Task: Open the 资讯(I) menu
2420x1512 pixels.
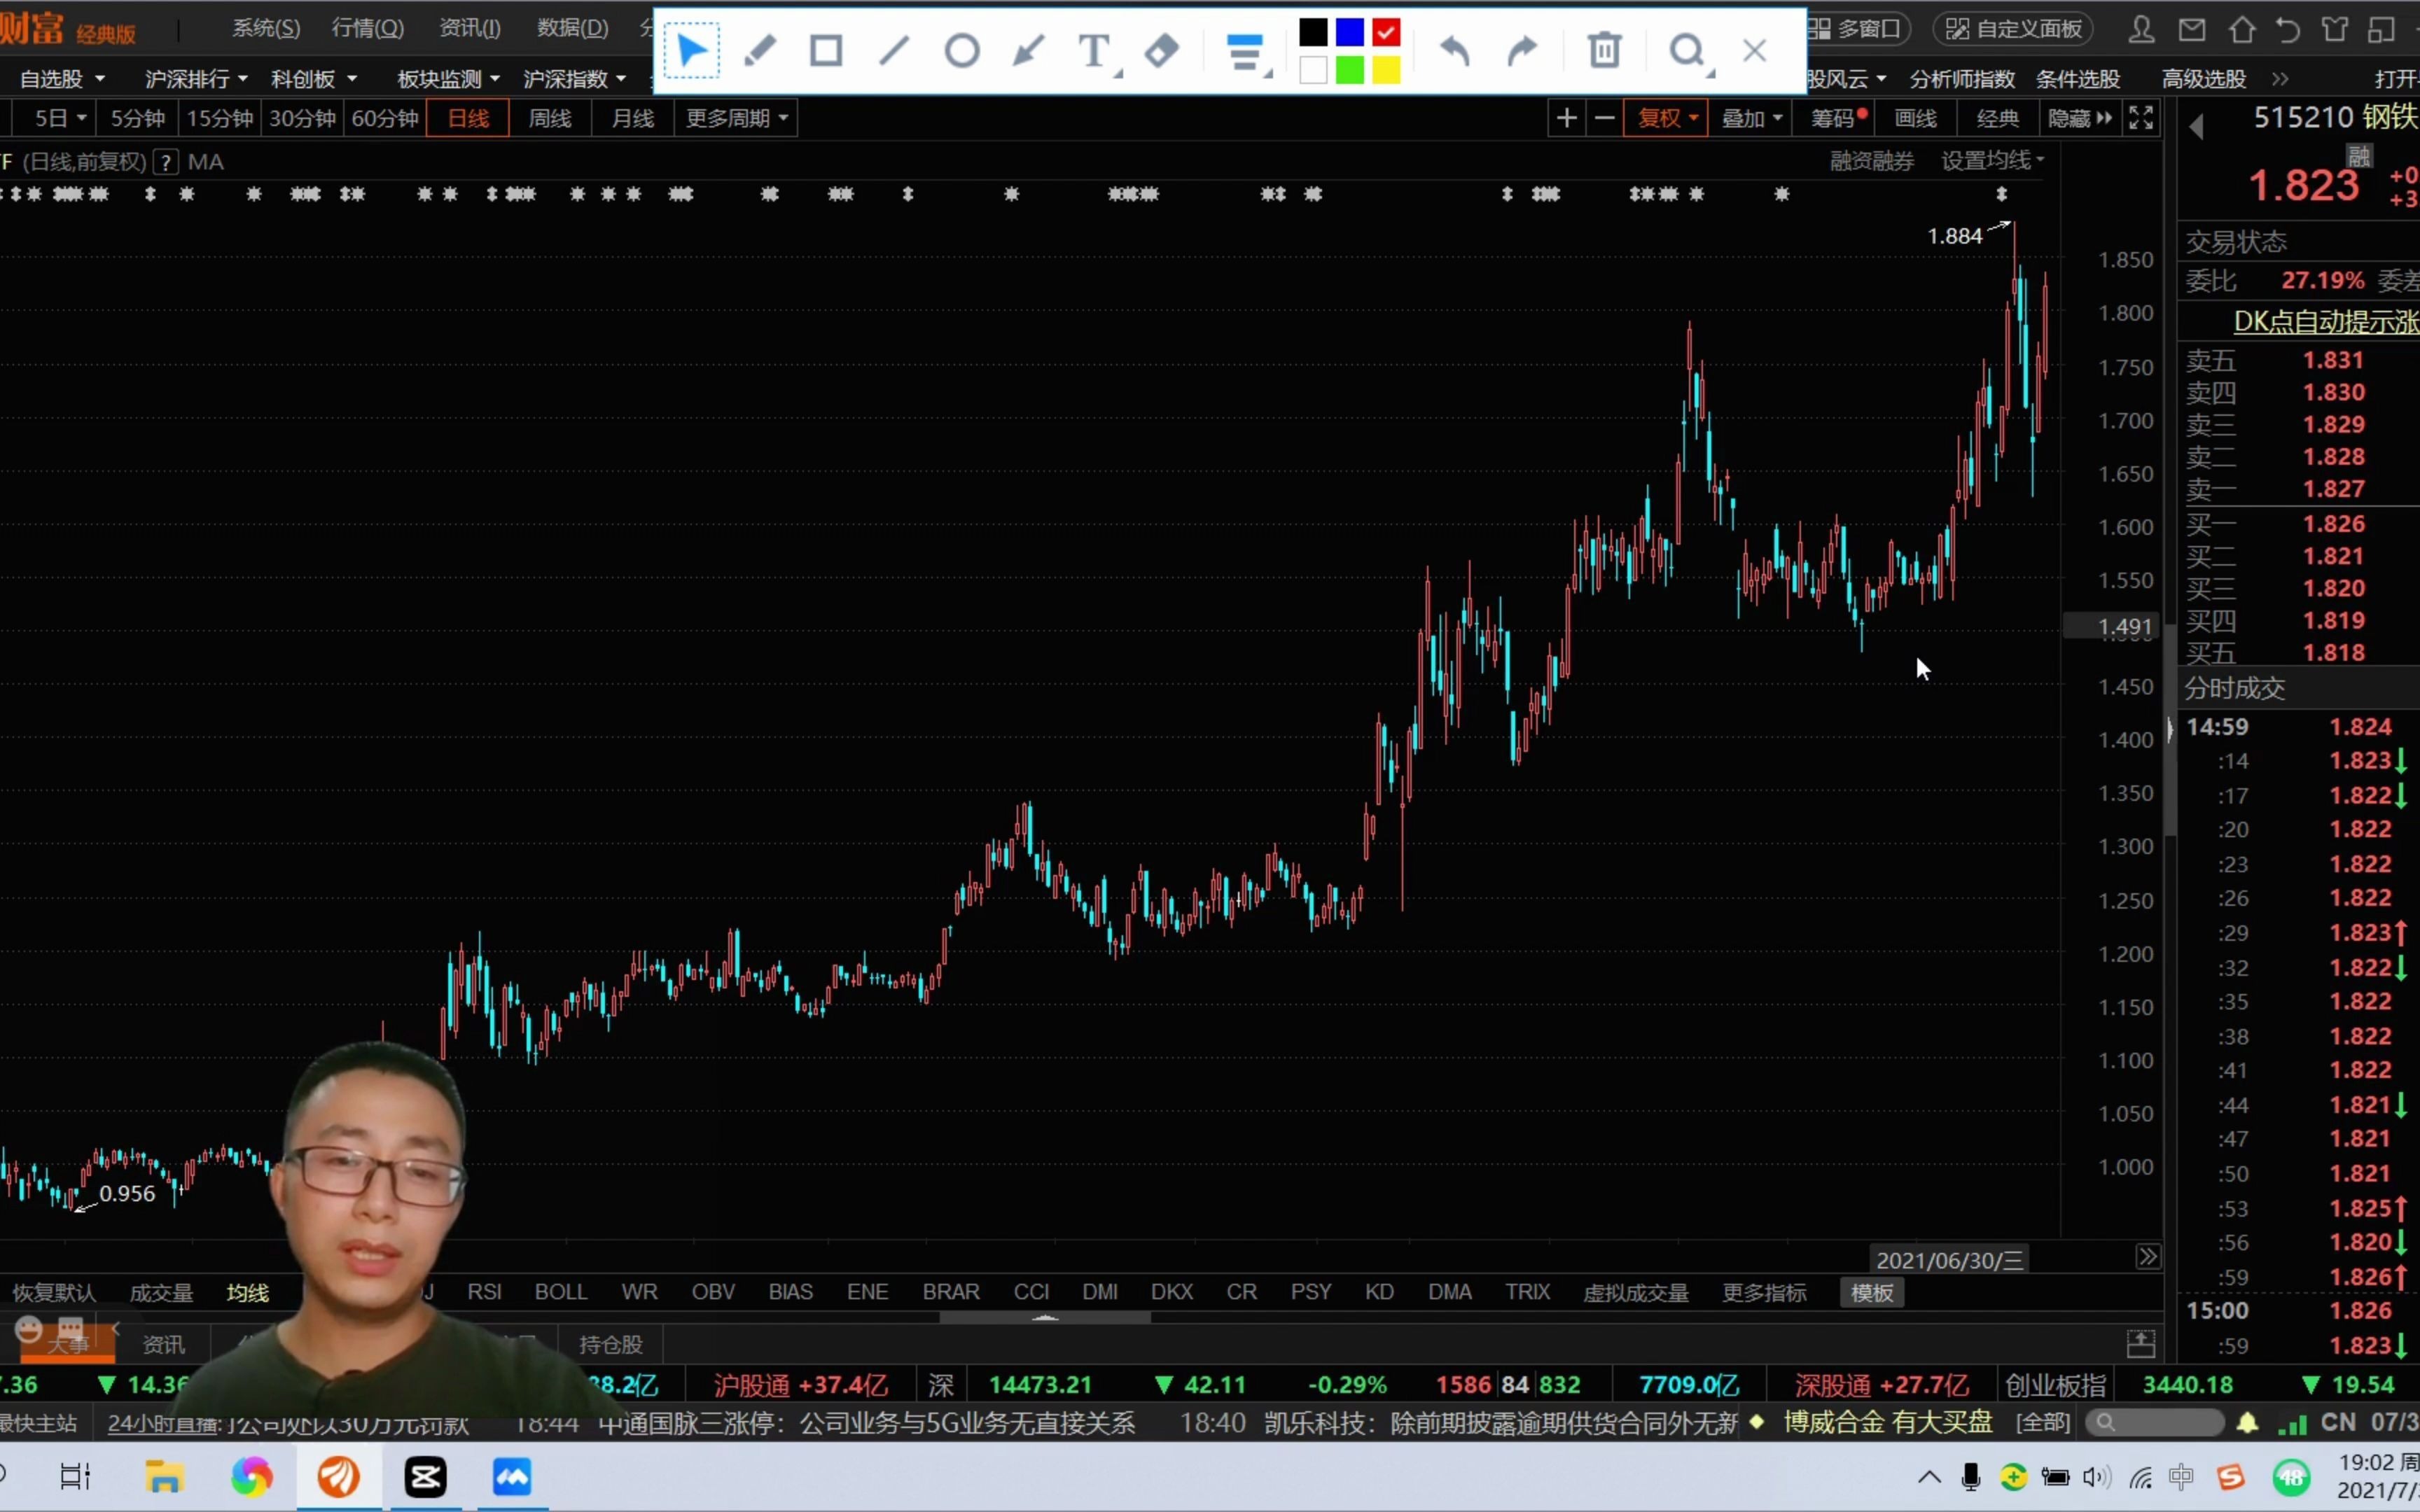Action: pyautogui.click(x=470, y=28)
